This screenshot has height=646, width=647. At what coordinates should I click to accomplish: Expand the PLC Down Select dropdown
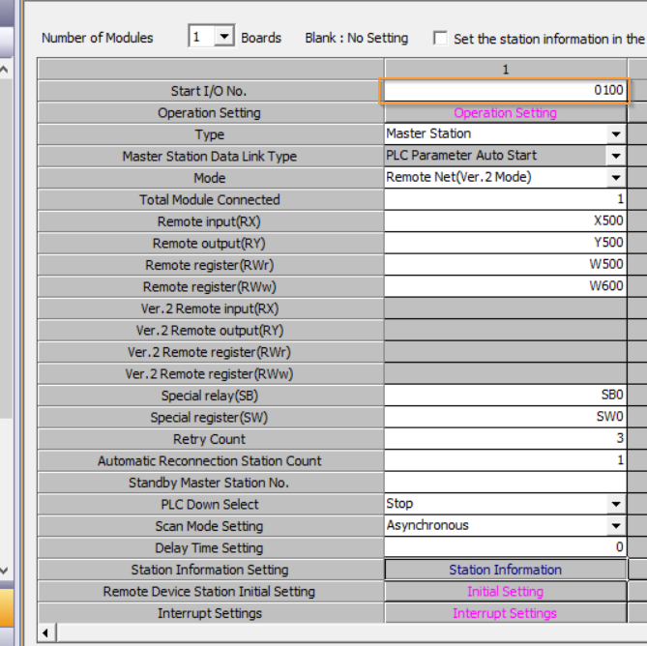[x=616, y=504]
